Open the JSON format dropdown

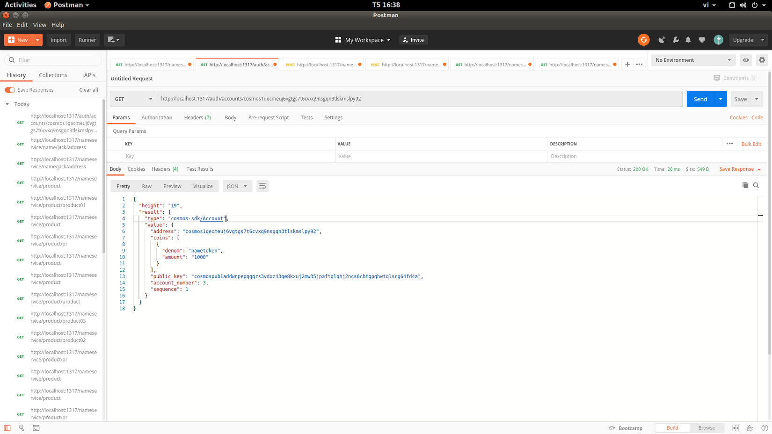[237, 186]
